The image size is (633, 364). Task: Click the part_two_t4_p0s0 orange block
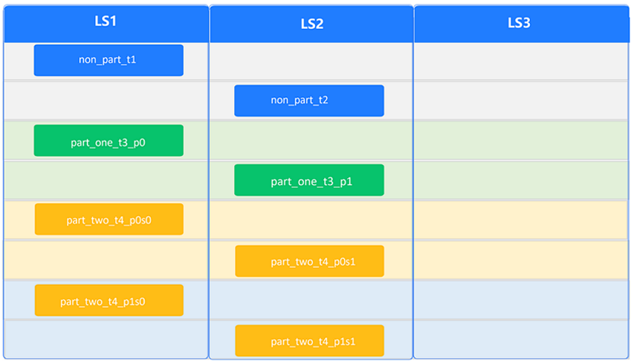click(x=108, y=219)
